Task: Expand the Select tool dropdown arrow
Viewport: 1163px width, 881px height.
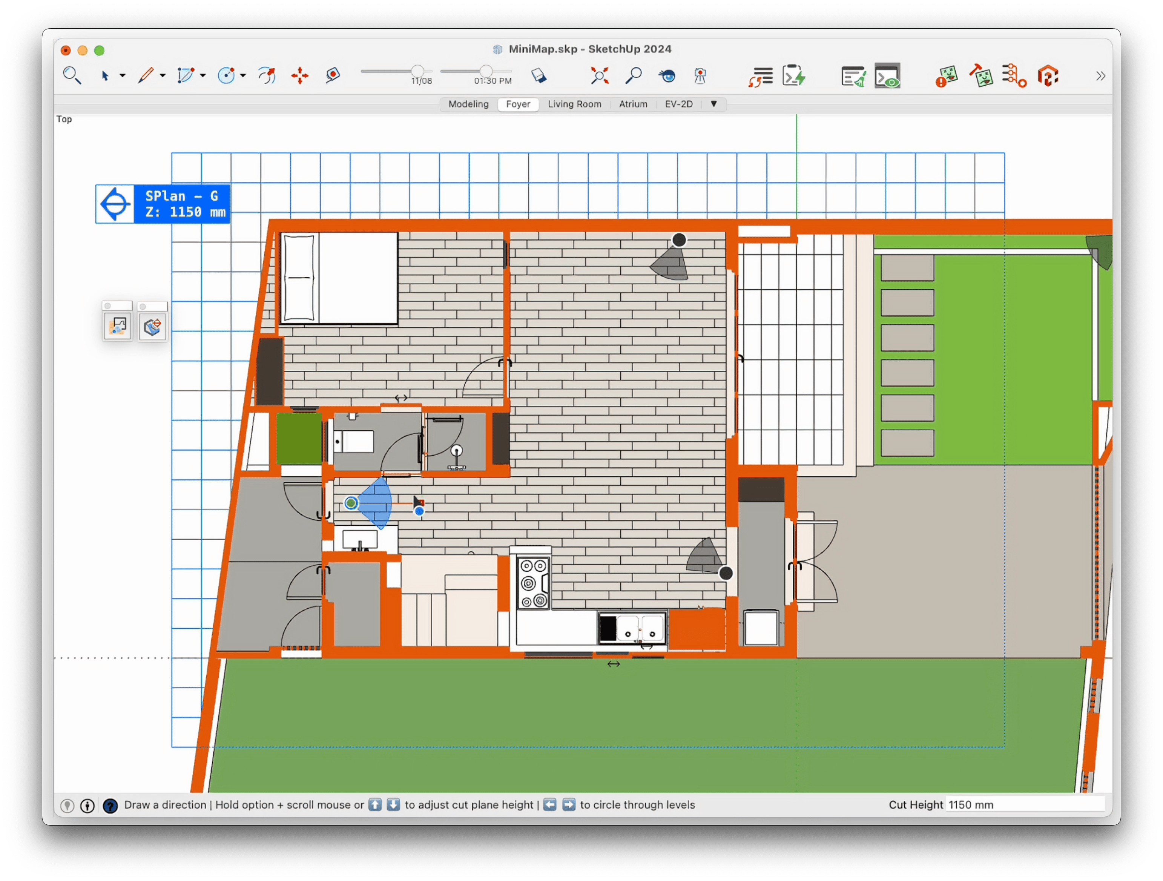Action: 123,76
